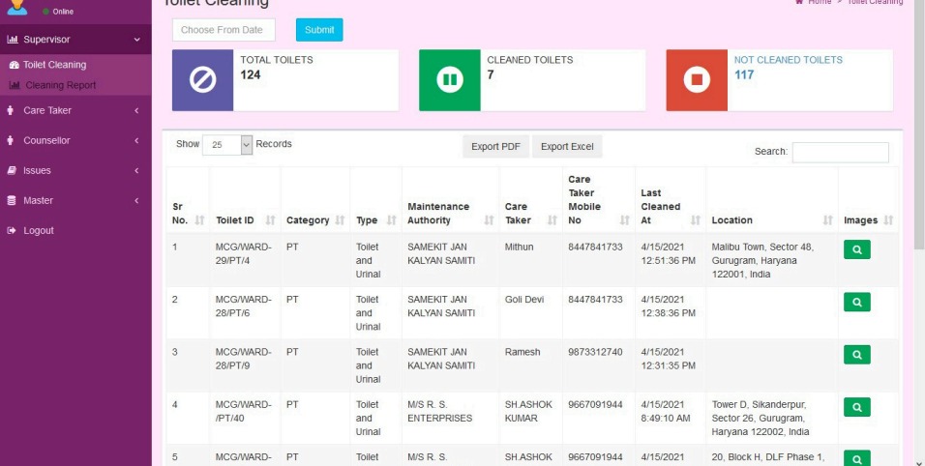Image resolution: width=925 pixels, height=466 pixels.
Task: Open image viewer for Ramesh's row
Action: [856, 355]
